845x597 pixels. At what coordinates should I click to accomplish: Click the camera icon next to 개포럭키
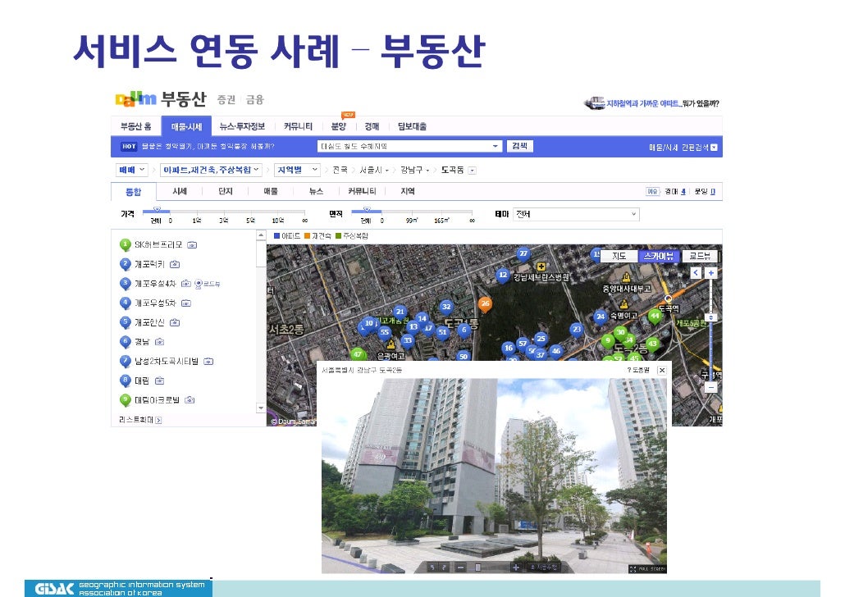coord(175,264)
